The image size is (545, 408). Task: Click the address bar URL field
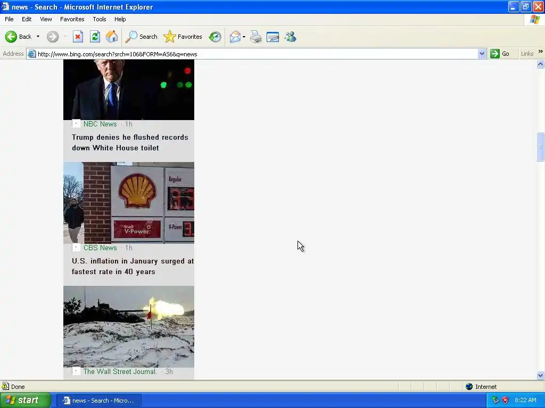257,54
